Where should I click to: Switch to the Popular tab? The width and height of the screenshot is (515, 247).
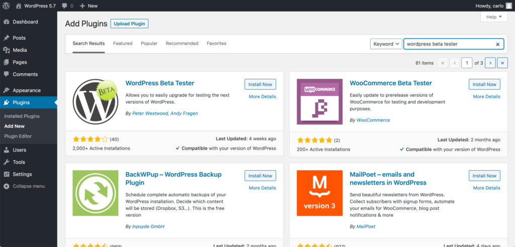tap(149, 43)
